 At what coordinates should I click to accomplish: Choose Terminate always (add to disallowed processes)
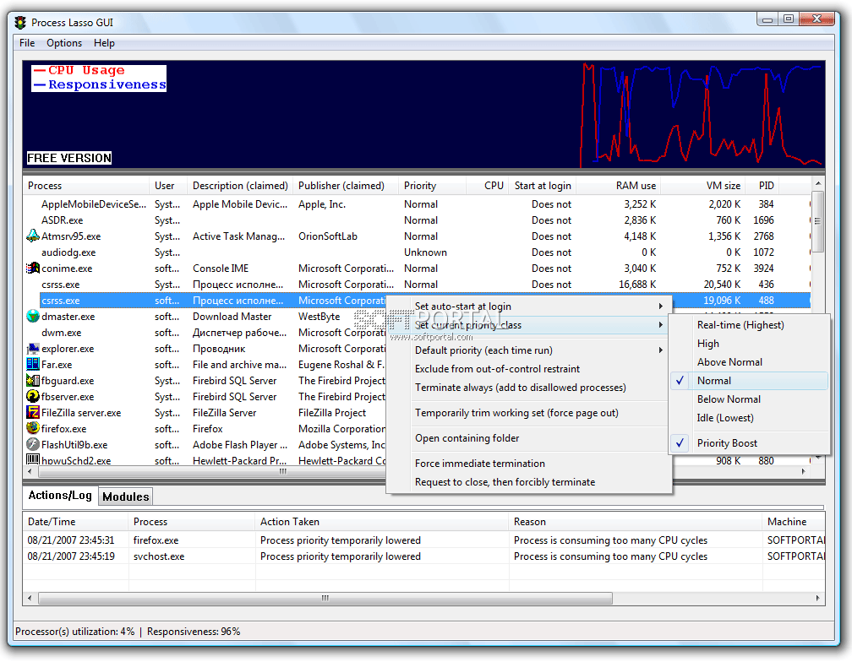click(x=529, y=388)
